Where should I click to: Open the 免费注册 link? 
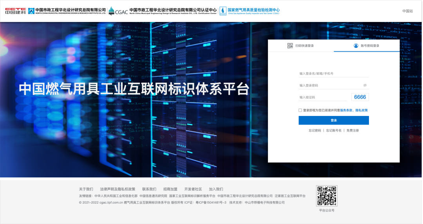coord(352,130)
